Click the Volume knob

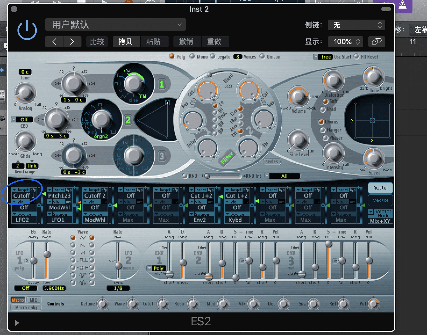(x=298, y=97)
